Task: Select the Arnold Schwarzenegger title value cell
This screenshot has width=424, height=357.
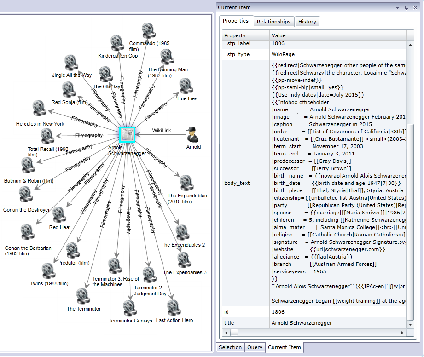Action: 338,323
